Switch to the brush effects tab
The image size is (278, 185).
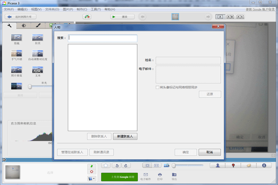point(38,26)
